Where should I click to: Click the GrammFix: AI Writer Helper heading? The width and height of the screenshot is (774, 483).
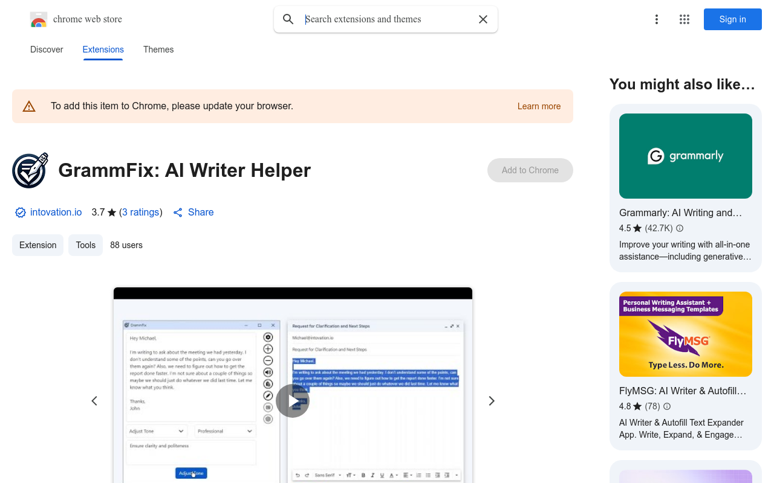(184, 170)
